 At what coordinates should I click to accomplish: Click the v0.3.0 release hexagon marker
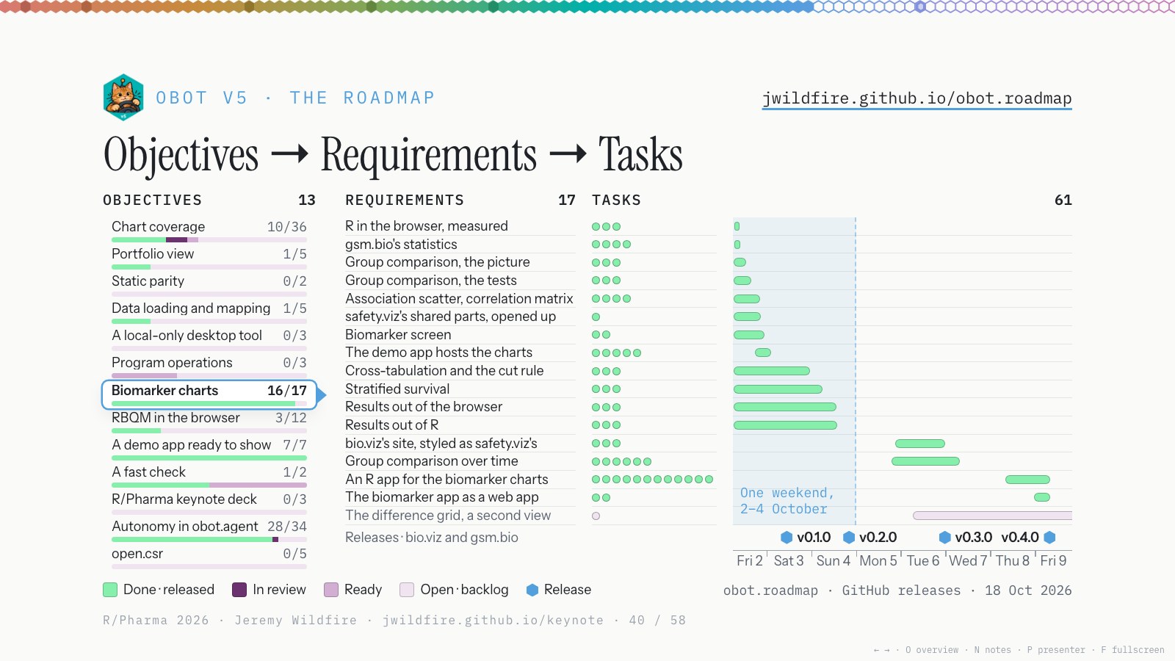pos(945,537)
